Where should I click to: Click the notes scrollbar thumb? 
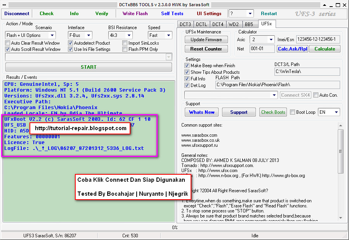pos(340,151)
